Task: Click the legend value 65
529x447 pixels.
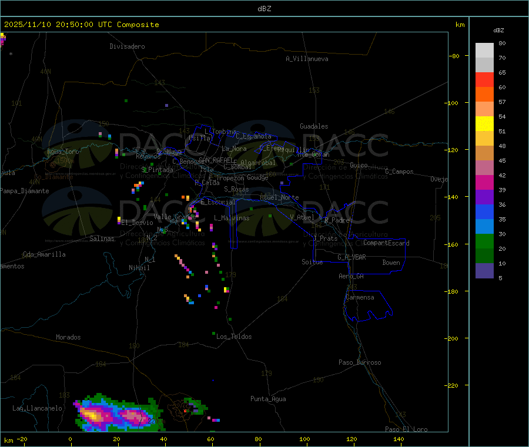Action: coord(502,73)
